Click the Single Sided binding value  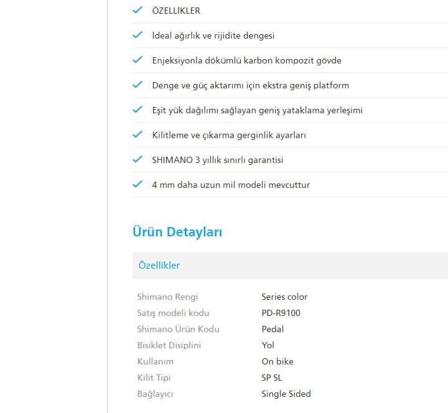coord(286,394)
